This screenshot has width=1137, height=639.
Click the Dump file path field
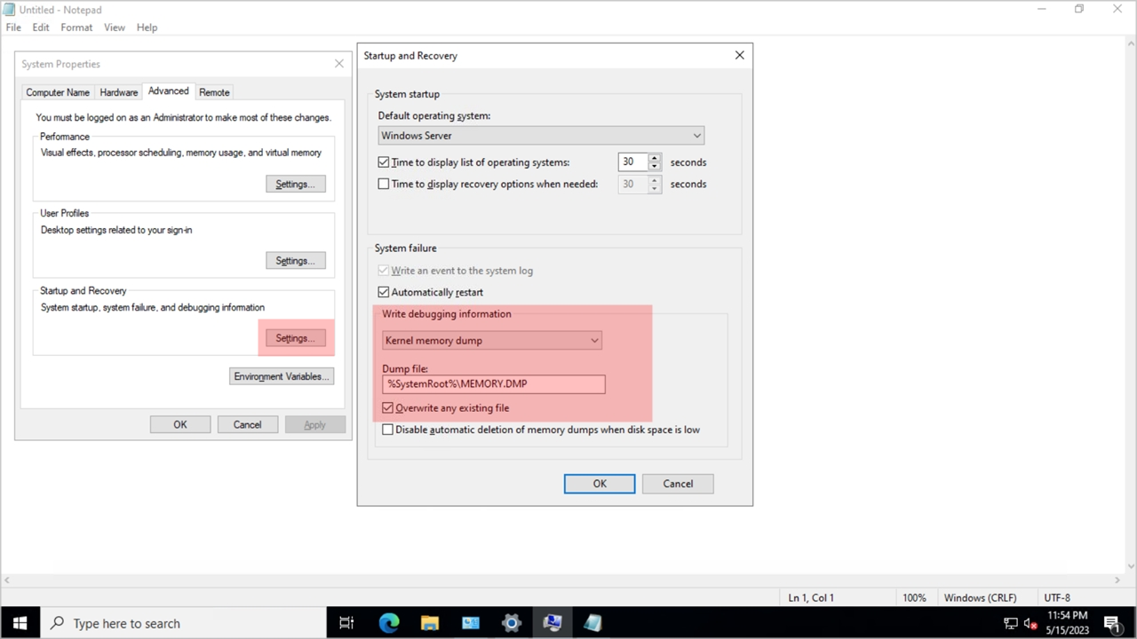click(x=494, y=383)
